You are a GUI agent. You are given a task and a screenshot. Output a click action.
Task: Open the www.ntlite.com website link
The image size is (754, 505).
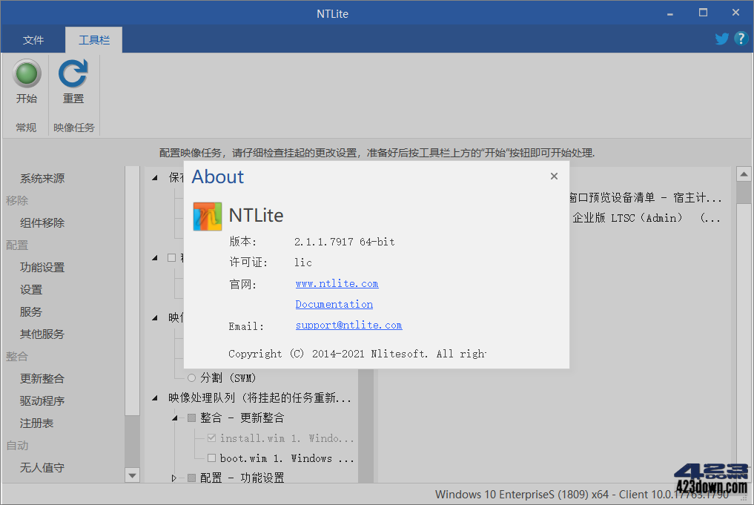pos(337,283)
